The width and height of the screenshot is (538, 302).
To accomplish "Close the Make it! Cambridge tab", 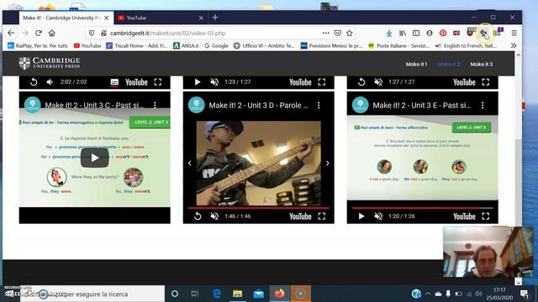I will tap(107, 18).
